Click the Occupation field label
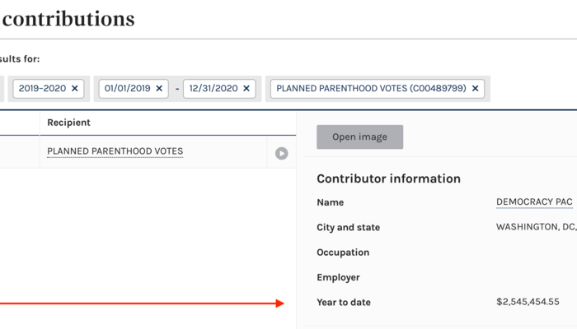Screen dimensions: 577x329 click(343, 253)
